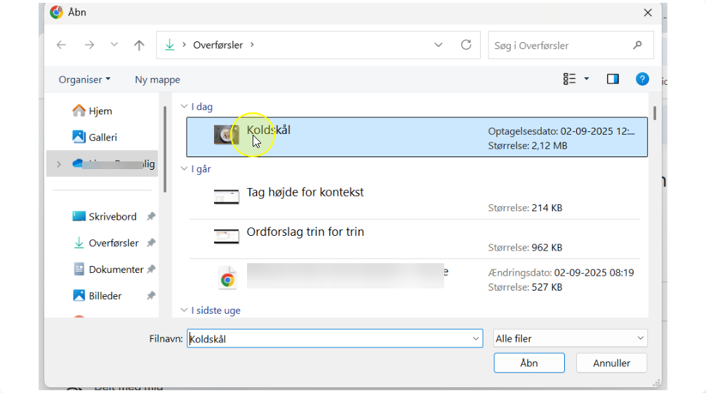Expand the address bar history dropdown
The image size is (706, 393).
pos(439,45)
